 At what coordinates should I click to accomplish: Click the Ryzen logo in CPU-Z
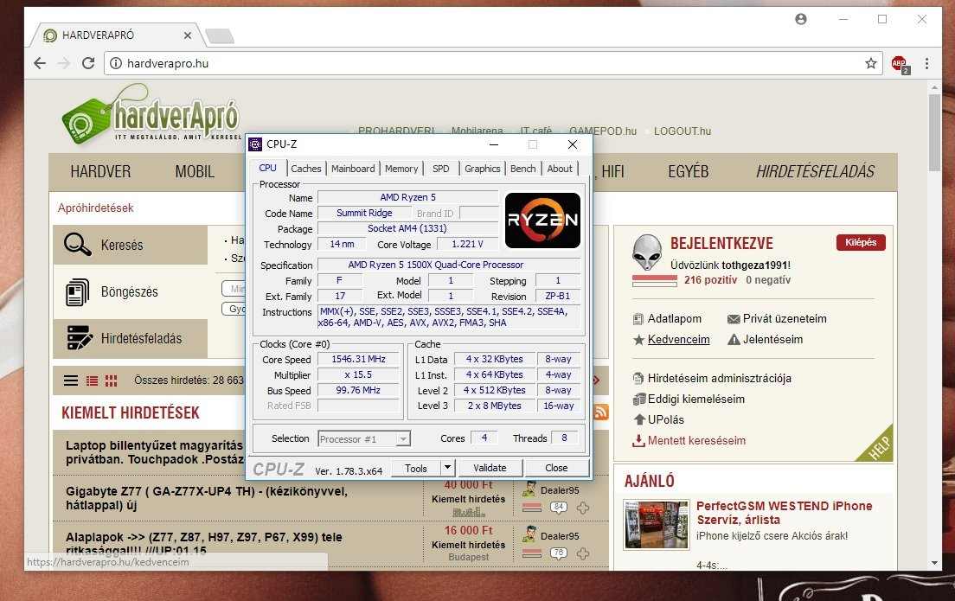coord(542,220)
